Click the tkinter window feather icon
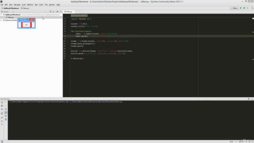This screenshot has width=254, height=143. click(19, 19)
